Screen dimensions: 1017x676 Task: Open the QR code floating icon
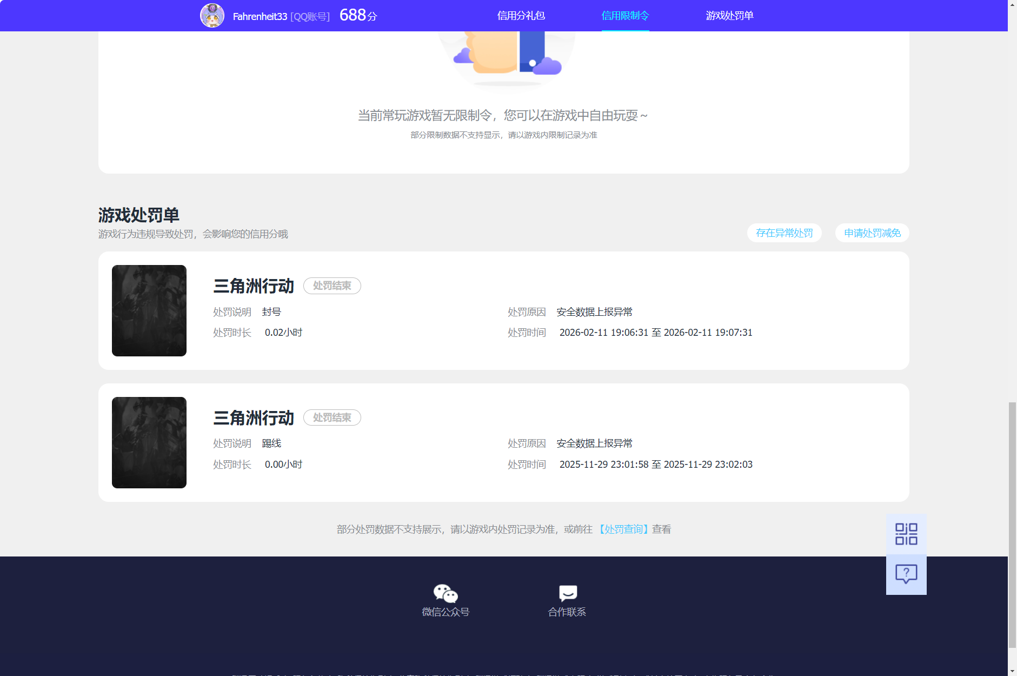(x=906, y=534)
